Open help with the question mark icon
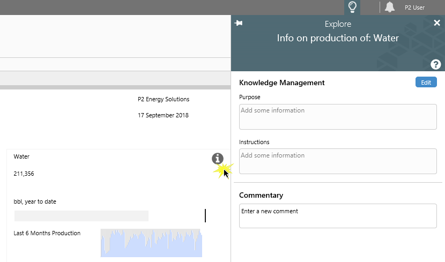 (436, 64)
